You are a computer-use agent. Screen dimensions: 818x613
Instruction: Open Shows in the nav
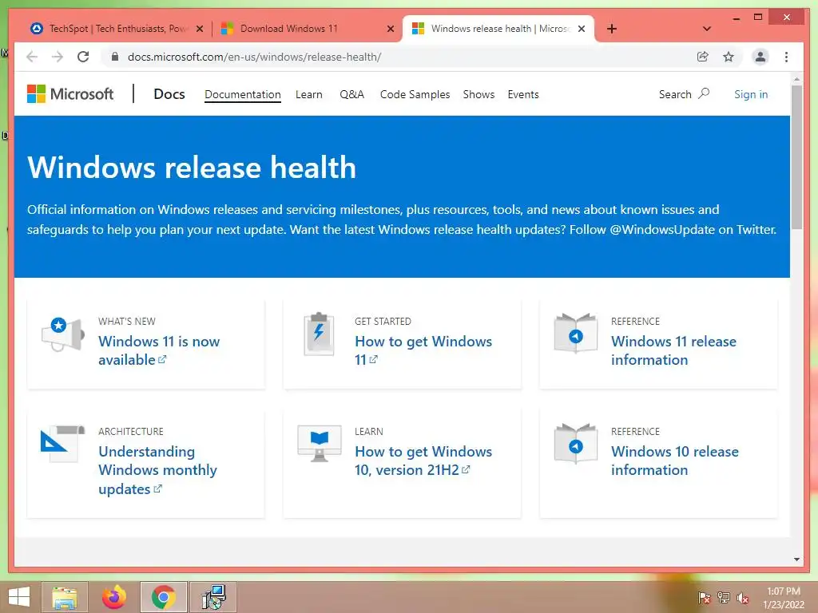click(x=478, y=94)
